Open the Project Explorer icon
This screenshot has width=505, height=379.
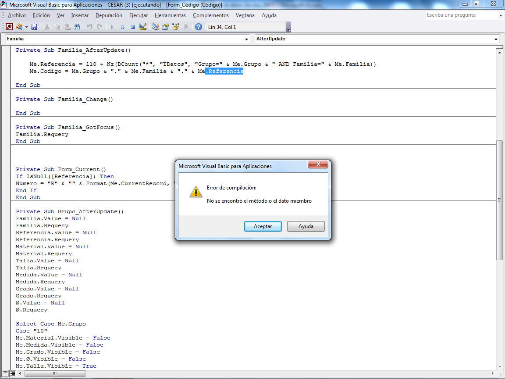point(156,27)
